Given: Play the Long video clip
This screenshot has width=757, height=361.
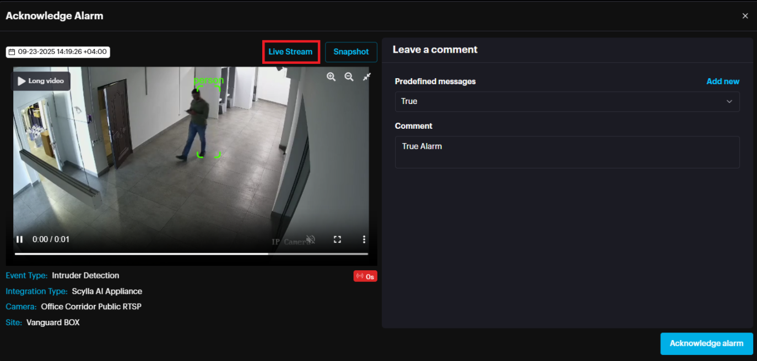Looking at the screenshot, I should [x=41, y=81].
